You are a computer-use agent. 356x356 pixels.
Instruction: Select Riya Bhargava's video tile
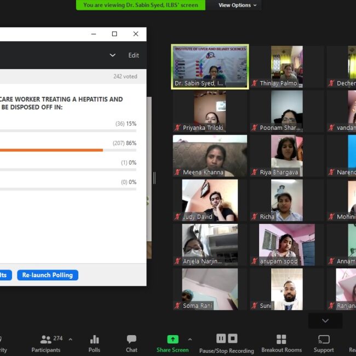click(x=286, y=156)
